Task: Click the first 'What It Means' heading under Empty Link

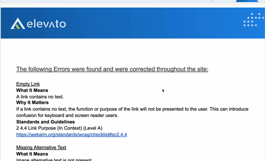Action: coord(32,90)
